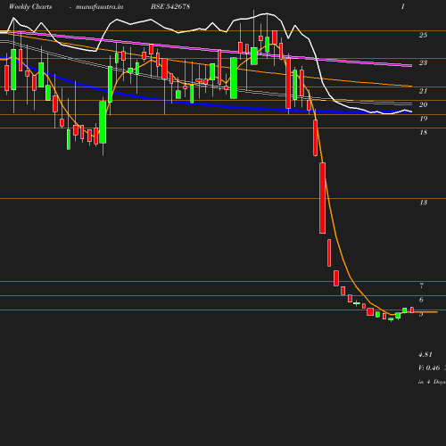Click the price axis label '19'
The width and height of the screenshot is (446, 446).
click(423, 119)
